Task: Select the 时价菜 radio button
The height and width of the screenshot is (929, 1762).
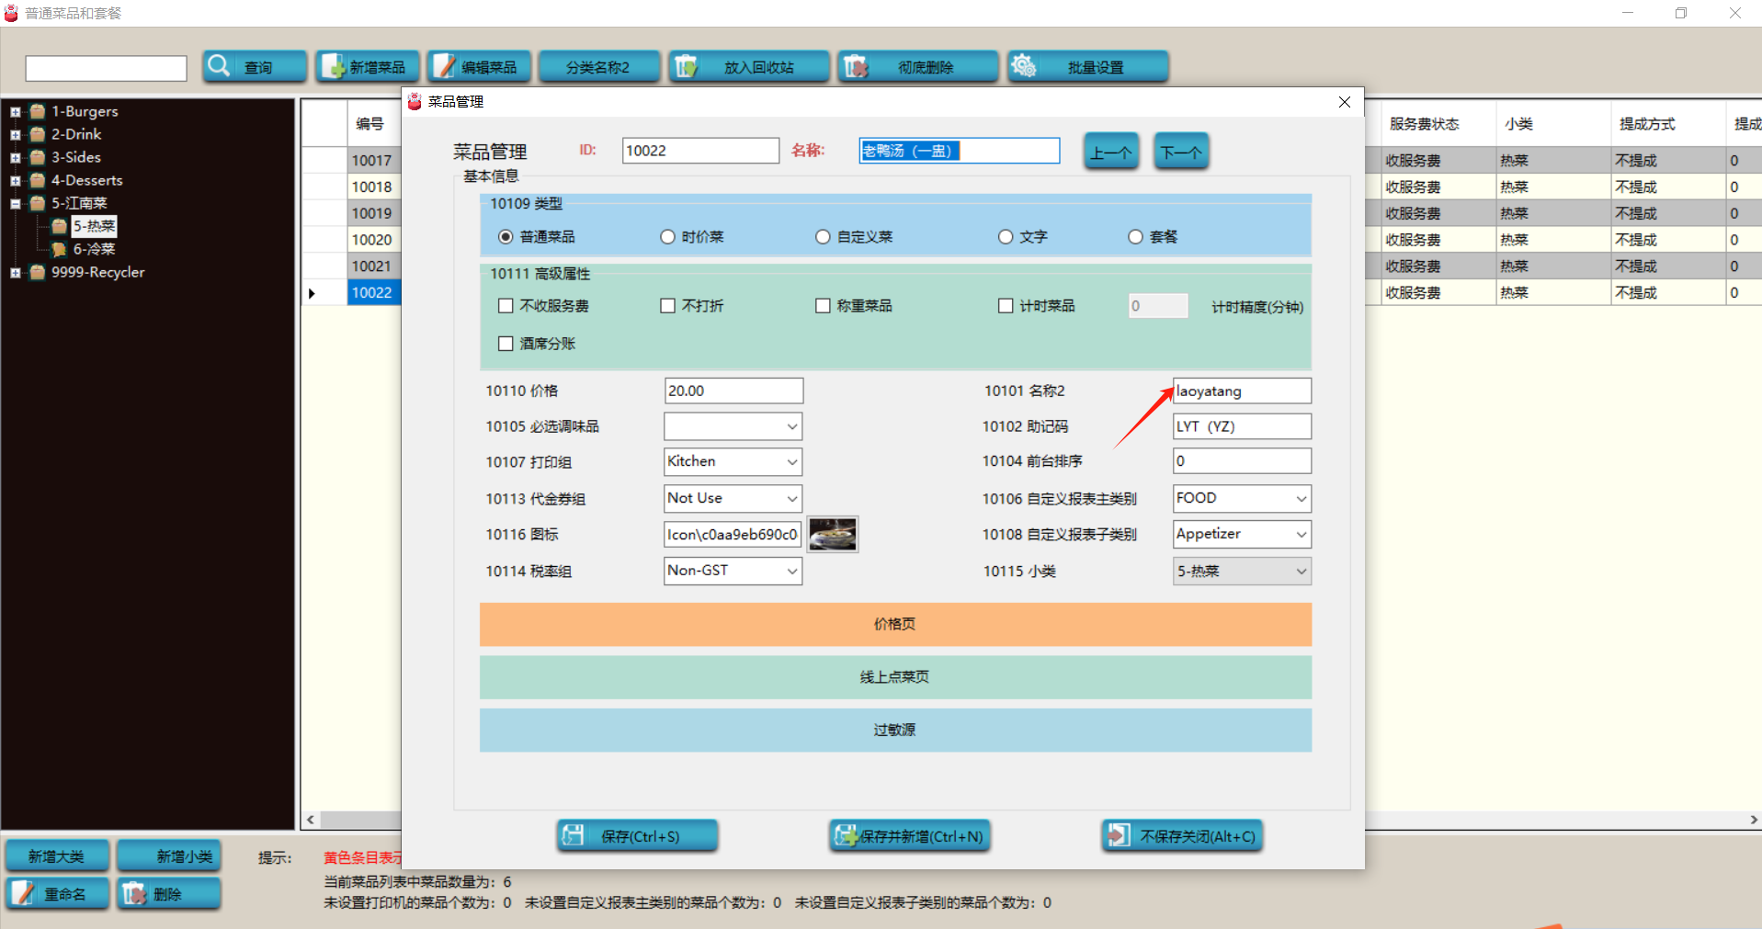Action: point(667,237)
